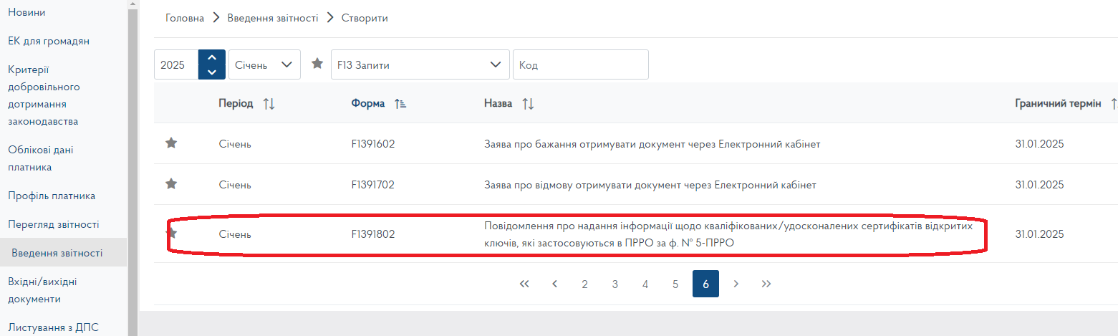The height and width of the screenshot is (336, 1118).
Task: Go to next page of results
Action: pos(736,284)
